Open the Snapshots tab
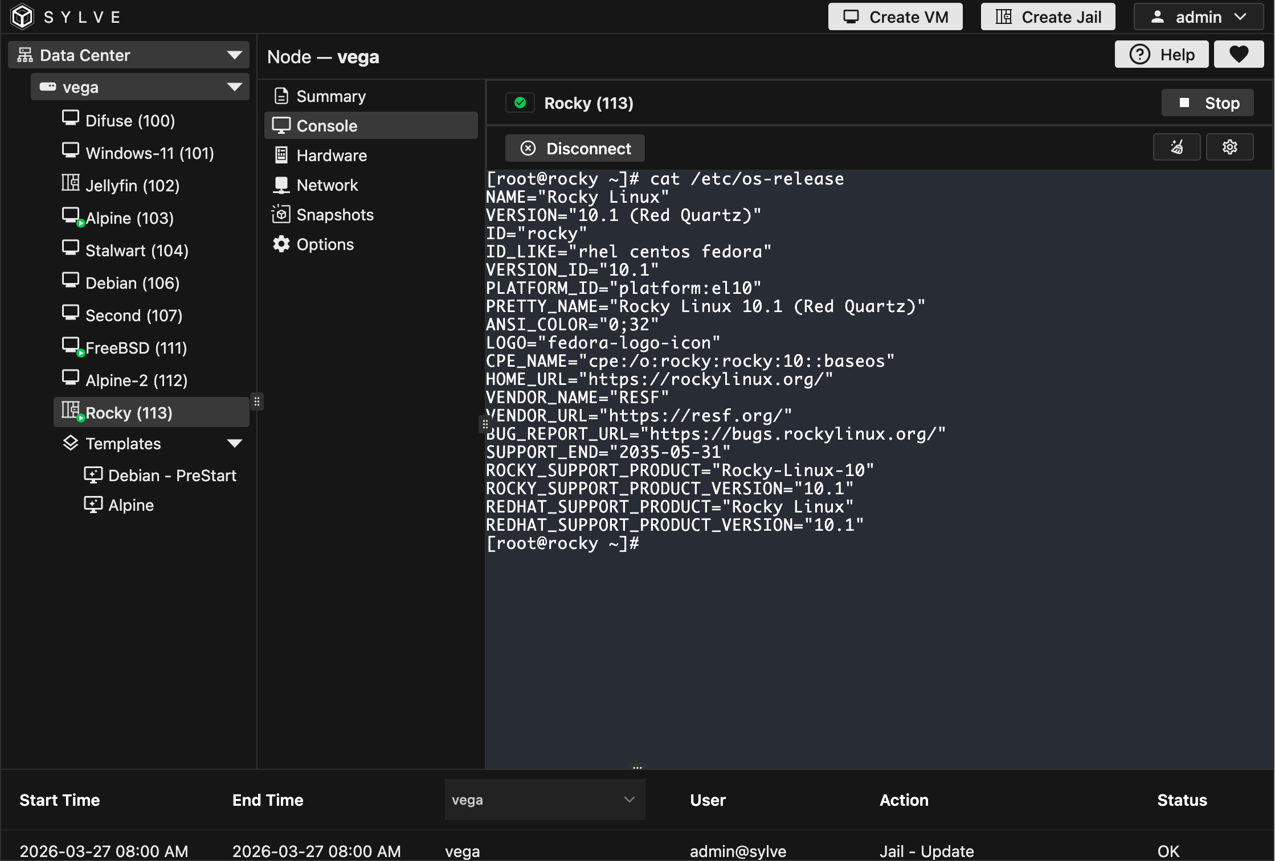The height and width of the screenshot is (861, 1275). 371,214
